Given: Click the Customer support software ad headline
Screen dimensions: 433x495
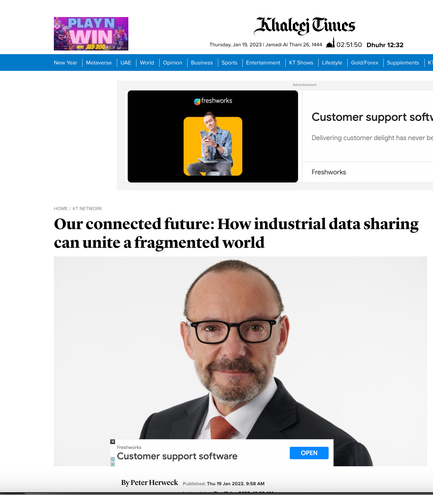Looking at the screenshot, I should [372, 117].
